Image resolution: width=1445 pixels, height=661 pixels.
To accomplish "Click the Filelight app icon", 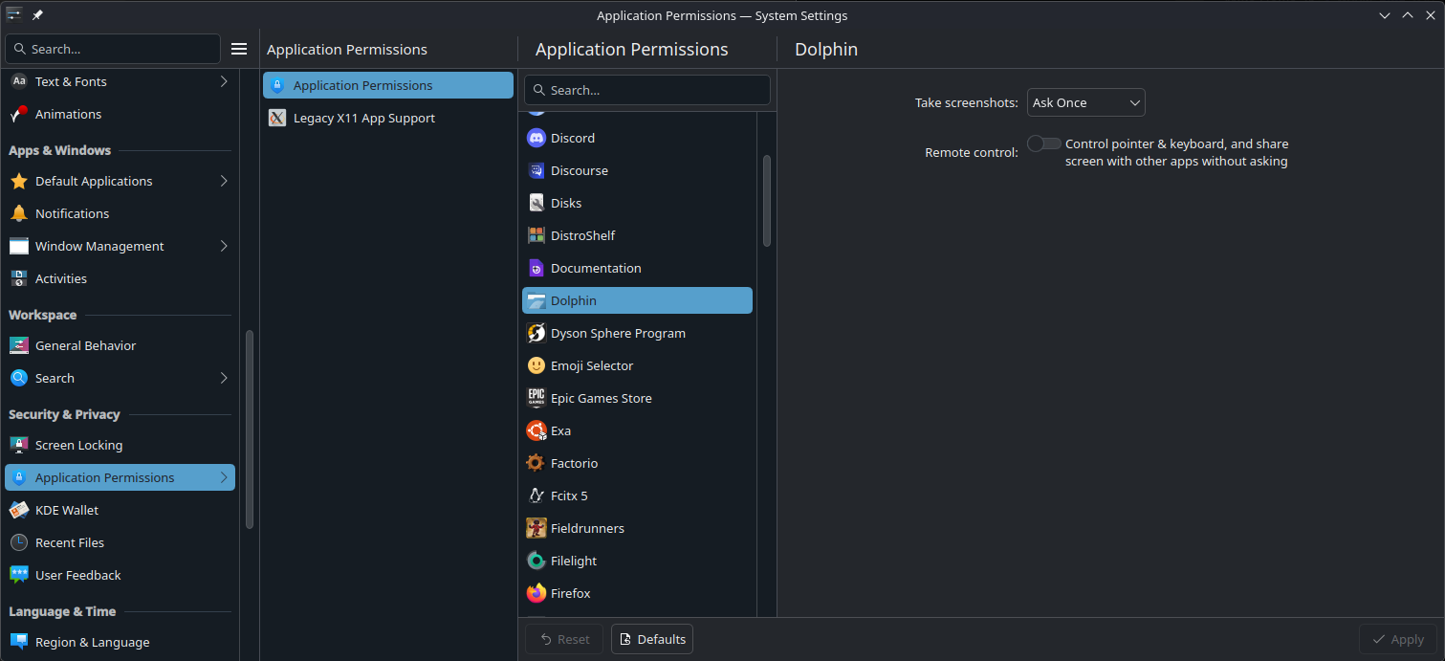I will tap(536, 561).
